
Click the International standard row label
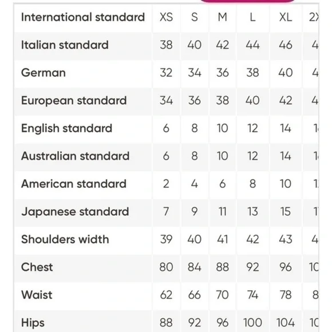pyautogui.click(x=83, y=17)
